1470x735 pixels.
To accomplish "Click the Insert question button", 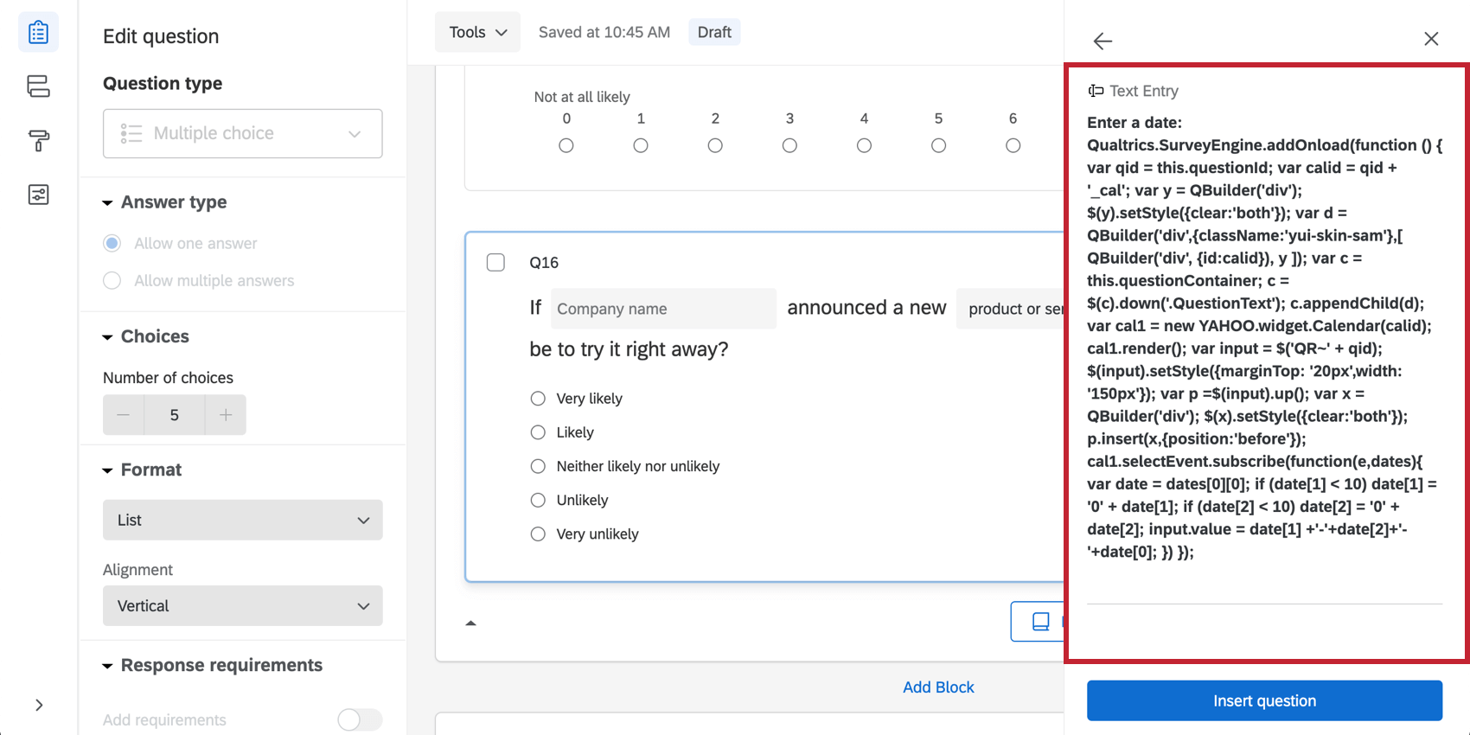I will click(1264, 700).
